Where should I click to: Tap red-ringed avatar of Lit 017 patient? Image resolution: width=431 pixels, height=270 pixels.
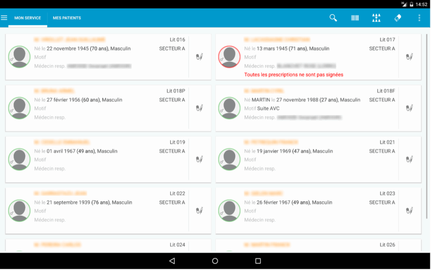[x=229, y=57]
